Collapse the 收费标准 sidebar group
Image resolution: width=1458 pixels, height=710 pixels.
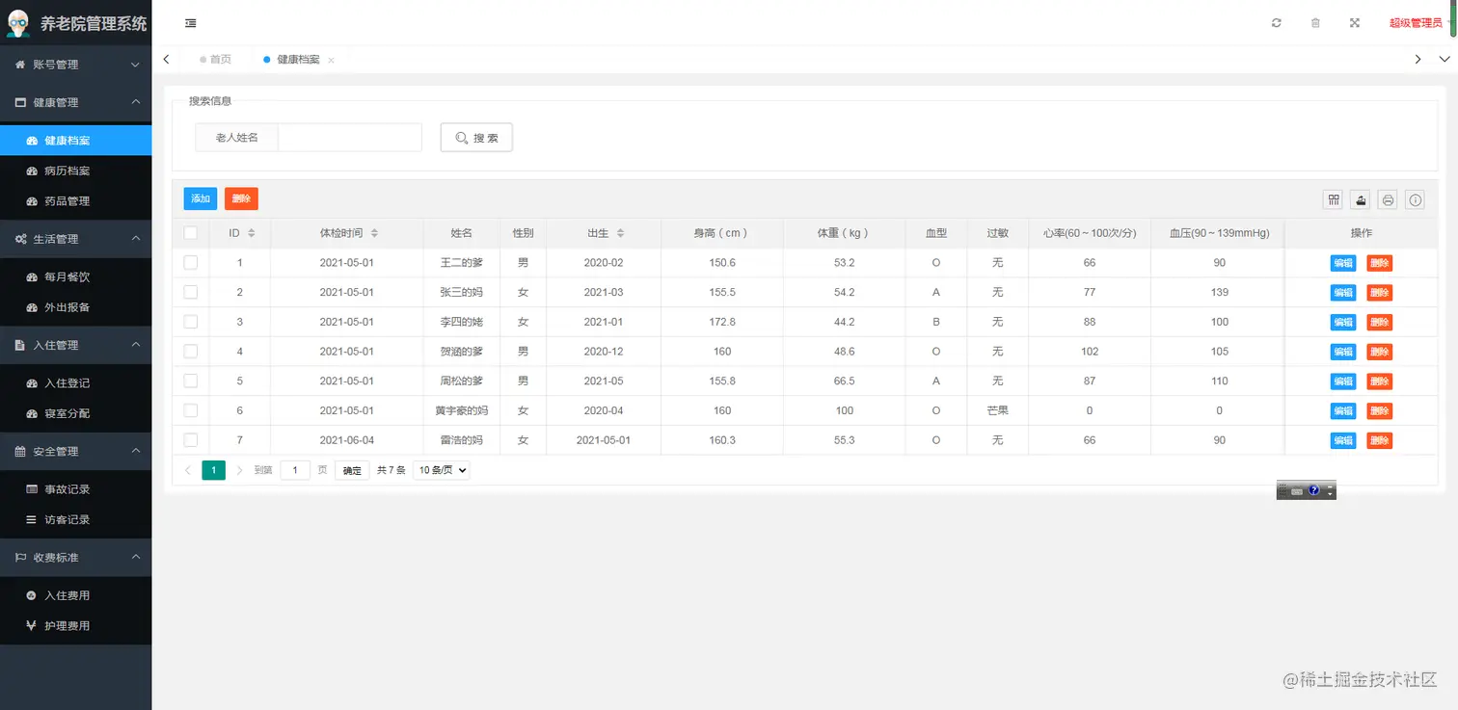[x=76, y=558]
